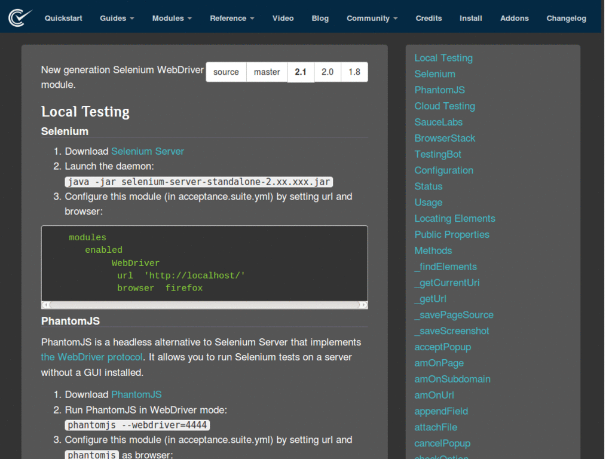Click the java -jar selenium command snippet
The image size is (612, 459).
[x=198, y=182]
